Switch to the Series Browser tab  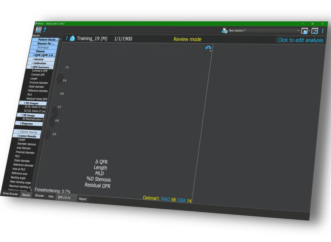click(10, 194)
